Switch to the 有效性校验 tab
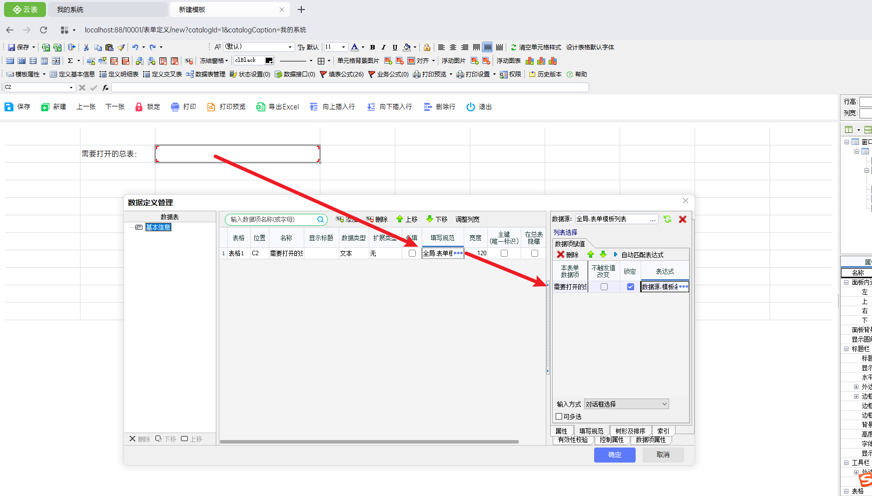The image size is (872, 496). [x=573, y=440]
